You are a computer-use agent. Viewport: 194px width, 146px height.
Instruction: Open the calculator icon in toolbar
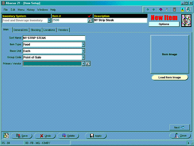[x=174, y=9]
